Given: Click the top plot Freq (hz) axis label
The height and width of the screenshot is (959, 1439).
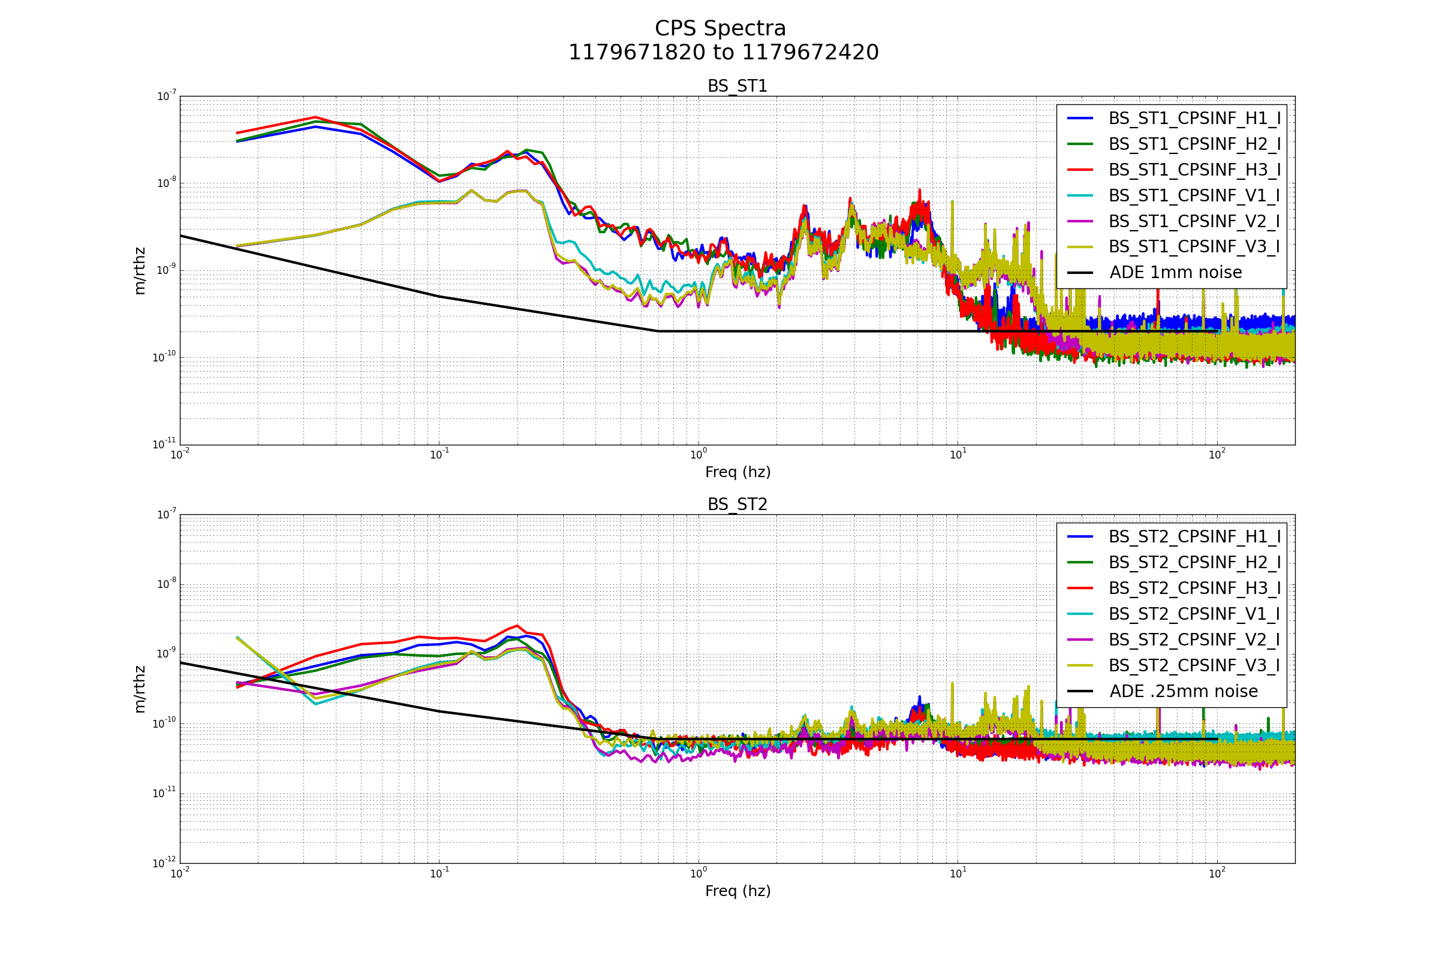Looking at the screenshot, I should [737, 472].
